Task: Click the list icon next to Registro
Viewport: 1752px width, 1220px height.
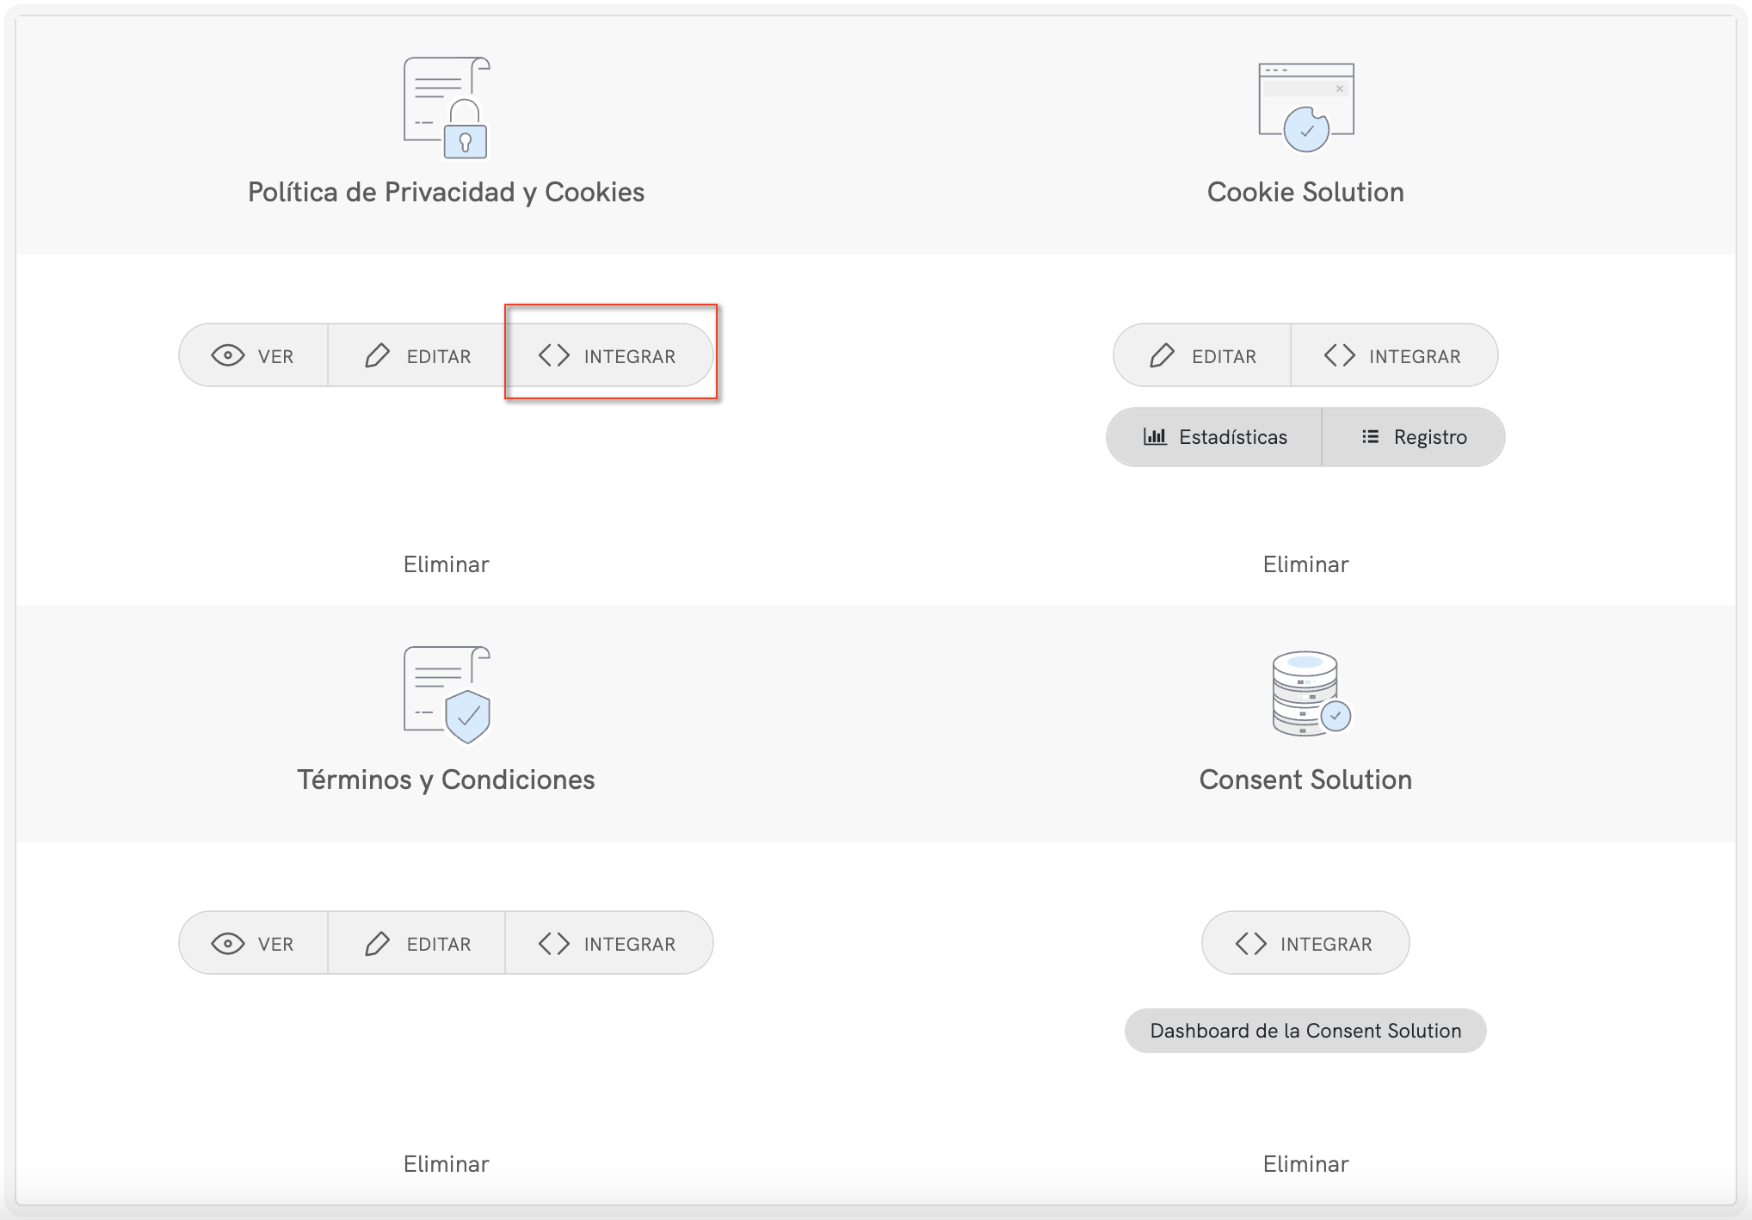Action: pyautogui.click(x=1369, y=436)
